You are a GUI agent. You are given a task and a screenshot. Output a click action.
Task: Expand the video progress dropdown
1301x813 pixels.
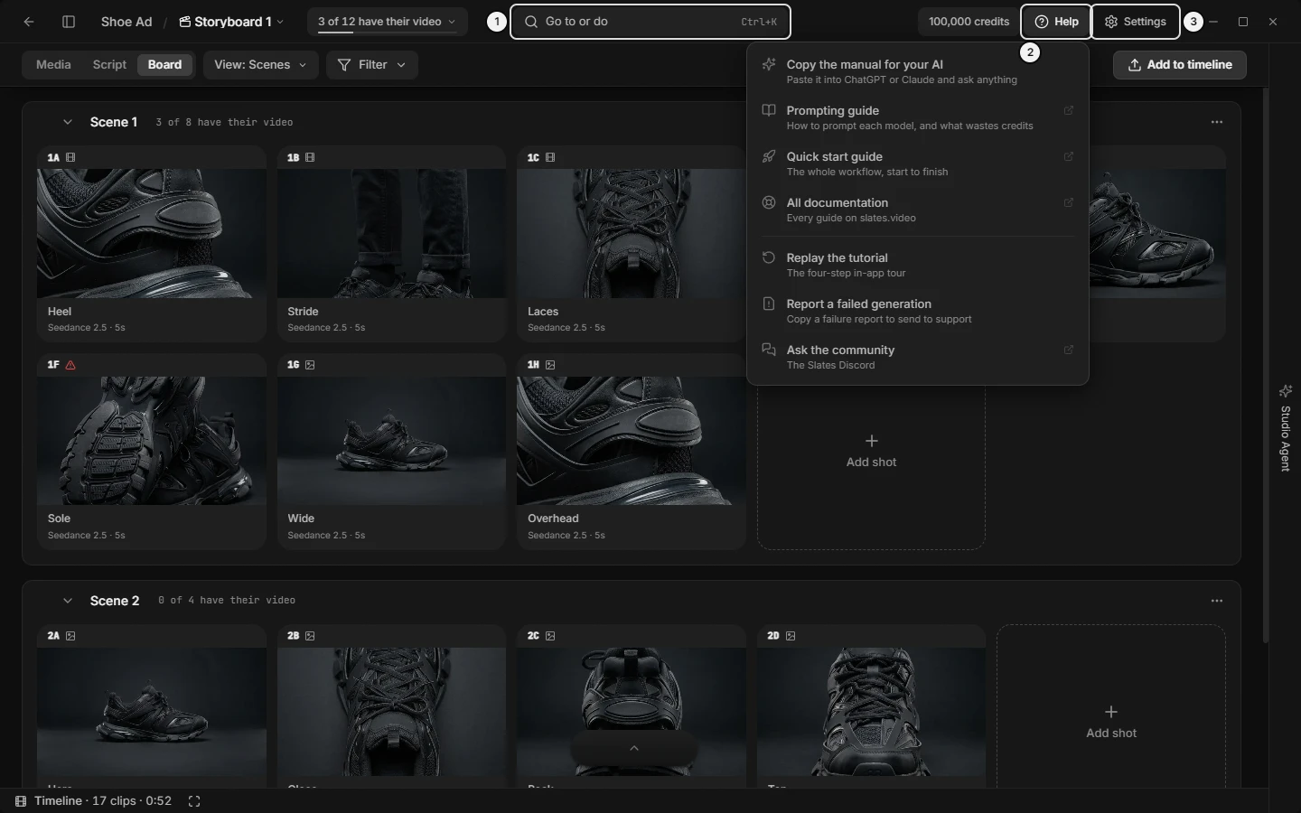[x=387, y=22]
